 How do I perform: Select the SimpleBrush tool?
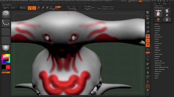[158, 20]
